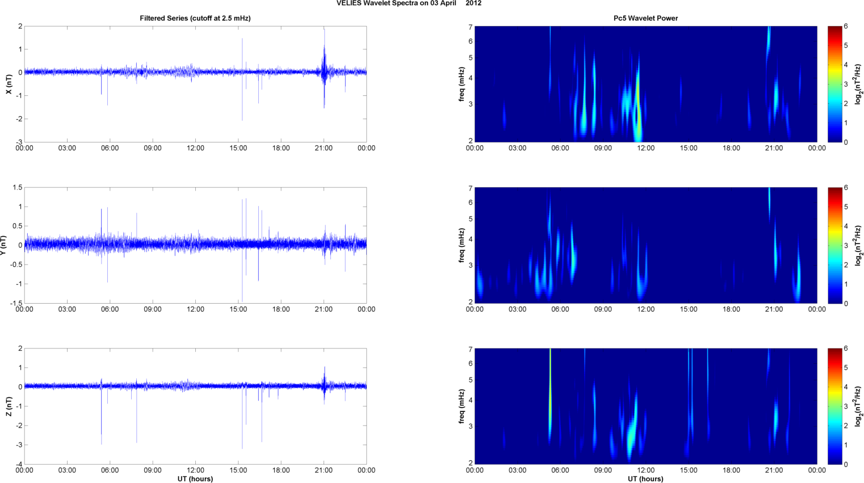The image size is (864, 483).
Task: Click the log2(nT²/Hz) label of the bottom colorbar
Action: (x=859, y=406)
